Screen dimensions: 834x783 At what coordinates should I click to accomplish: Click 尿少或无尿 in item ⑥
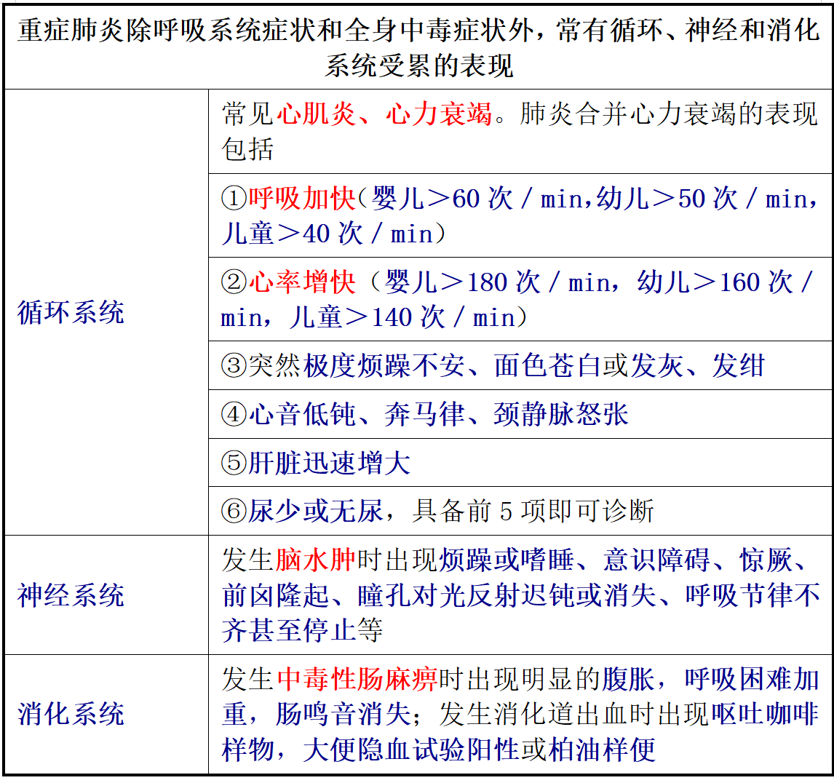pos(316,511)
